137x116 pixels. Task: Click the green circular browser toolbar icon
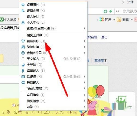click(105, 11)
